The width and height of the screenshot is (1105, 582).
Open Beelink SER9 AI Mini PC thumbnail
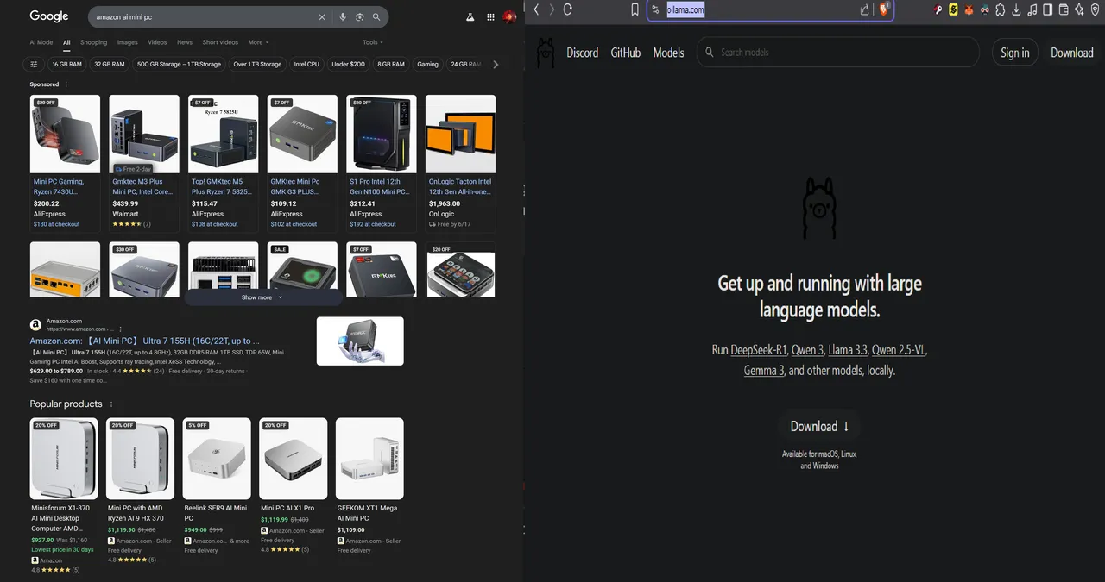pos(217,459)
